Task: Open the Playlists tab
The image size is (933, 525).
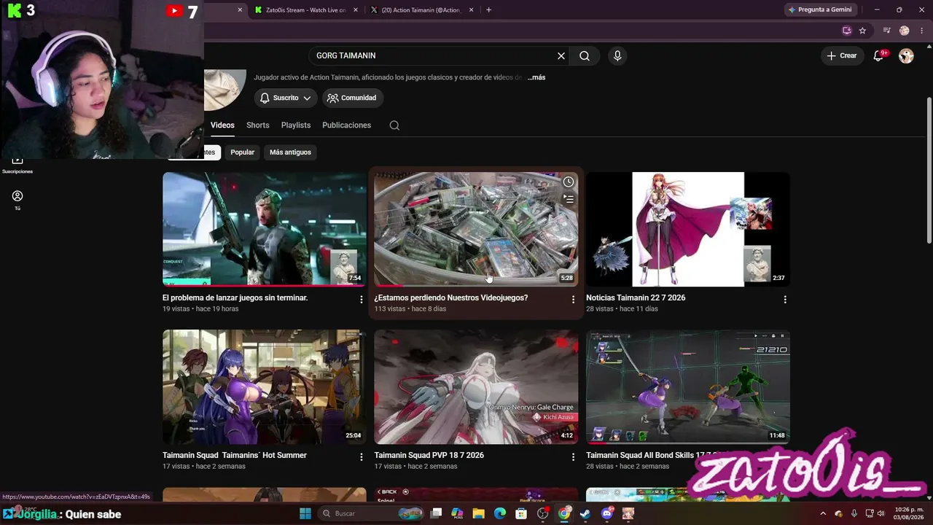Action: [296, 125]
